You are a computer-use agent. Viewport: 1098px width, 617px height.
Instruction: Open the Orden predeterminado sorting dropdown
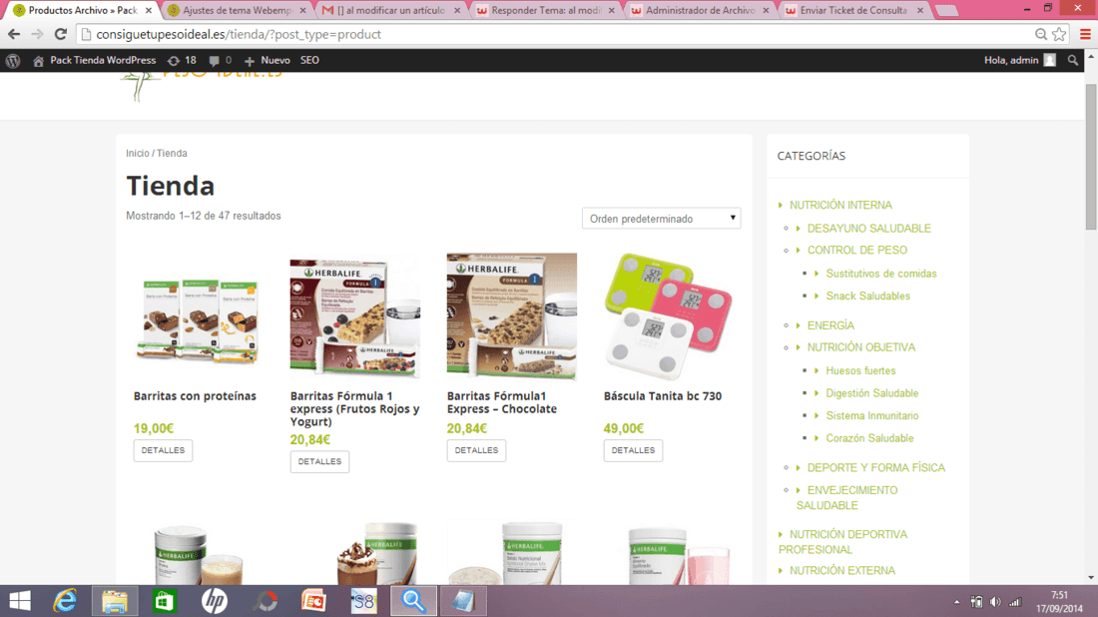pos(661,219)
